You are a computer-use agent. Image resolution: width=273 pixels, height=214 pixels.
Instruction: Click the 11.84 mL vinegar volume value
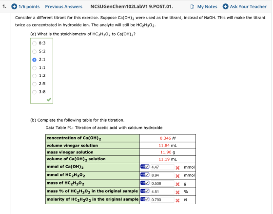pos(168,146)
